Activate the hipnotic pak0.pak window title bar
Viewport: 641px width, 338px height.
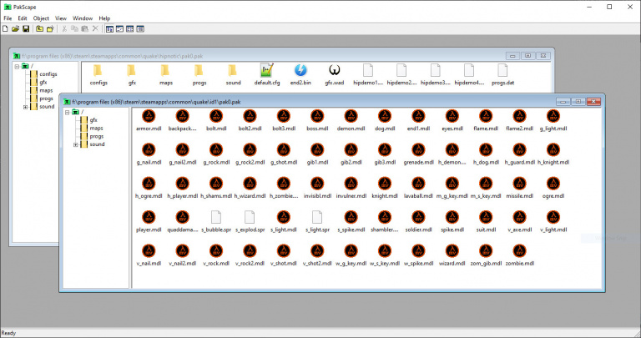pyautogui.click(x=250, y=55)
